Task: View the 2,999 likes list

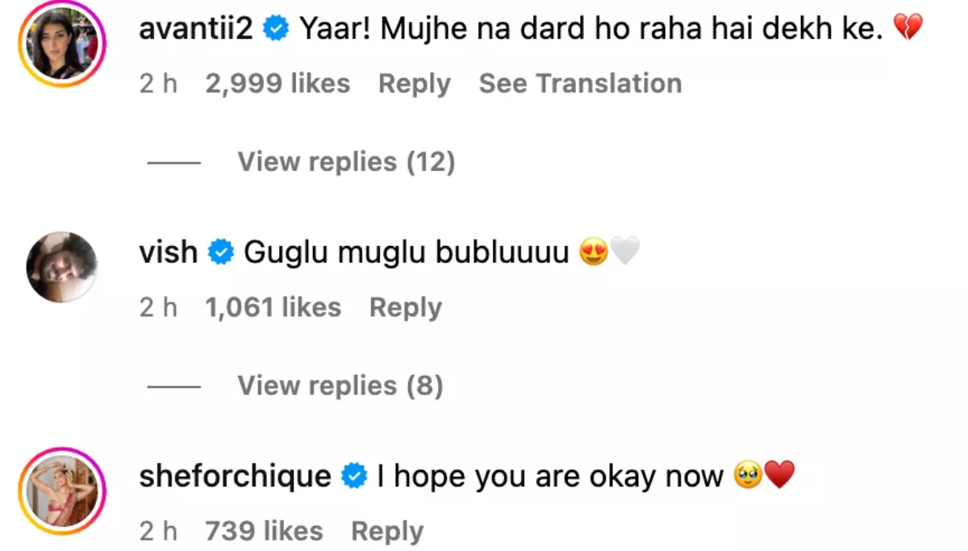Action: [x=277, y=84]
